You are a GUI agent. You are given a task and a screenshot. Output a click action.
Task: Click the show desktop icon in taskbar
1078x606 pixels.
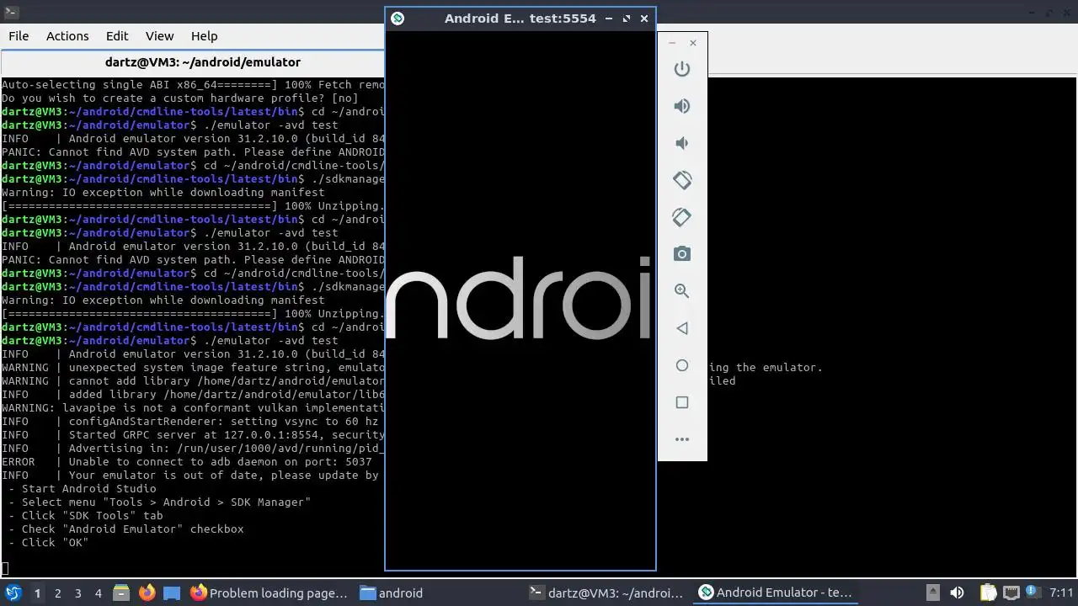(x=172, y=593)
